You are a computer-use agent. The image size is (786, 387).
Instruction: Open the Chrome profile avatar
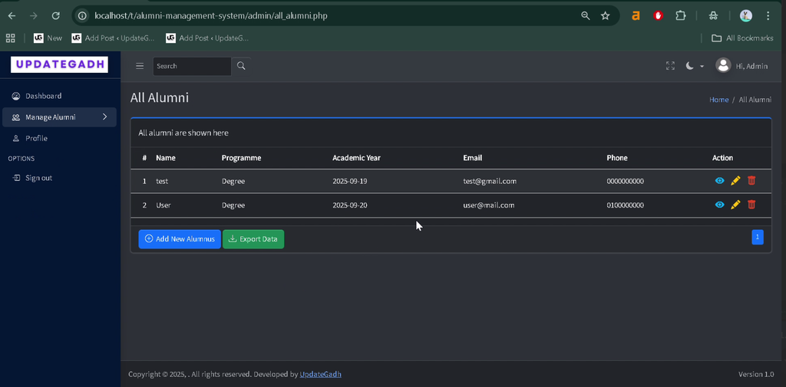(746, 16)
